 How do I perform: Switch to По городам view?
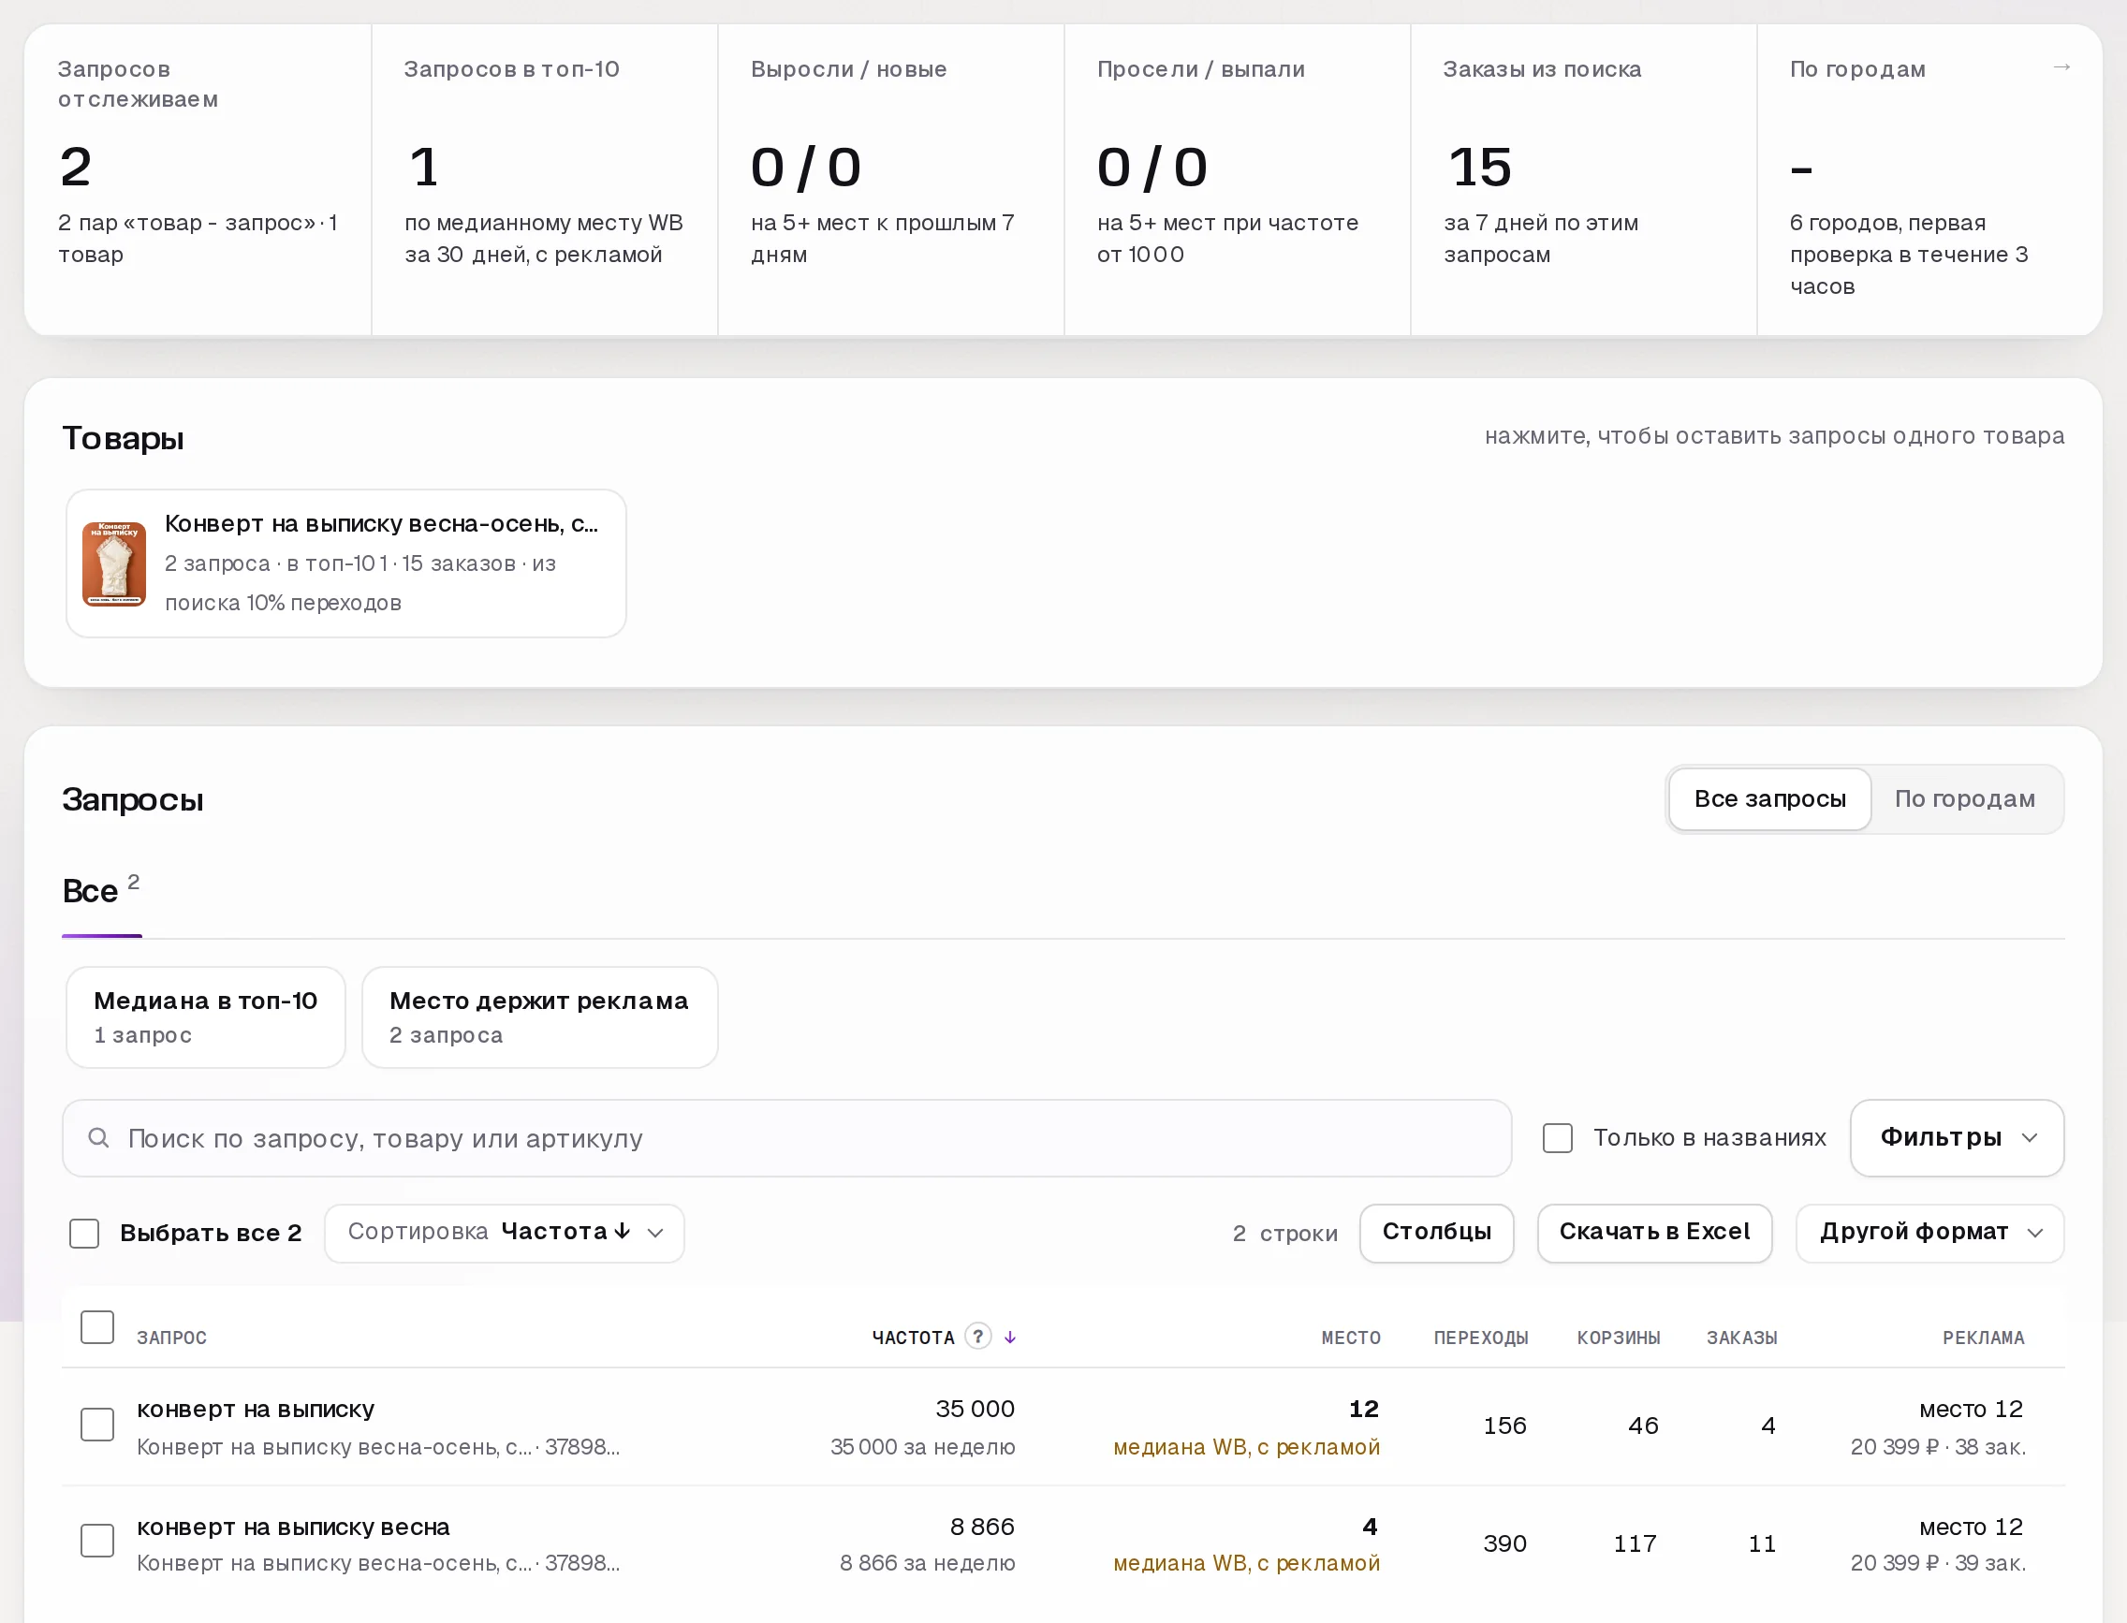coord(1965,800)
